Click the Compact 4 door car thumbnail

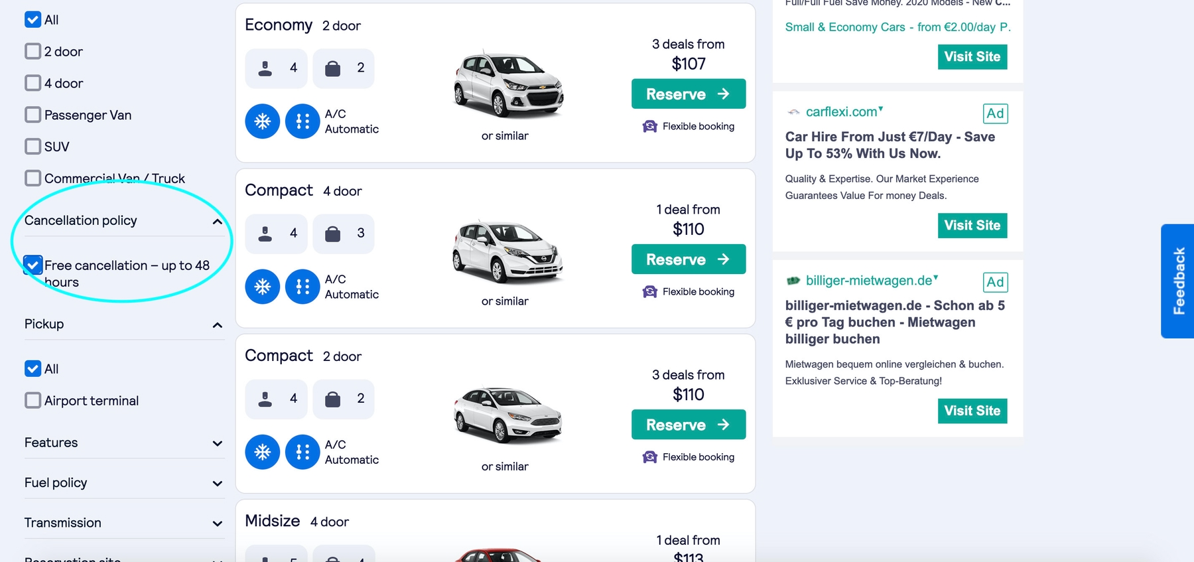[507, 251]
